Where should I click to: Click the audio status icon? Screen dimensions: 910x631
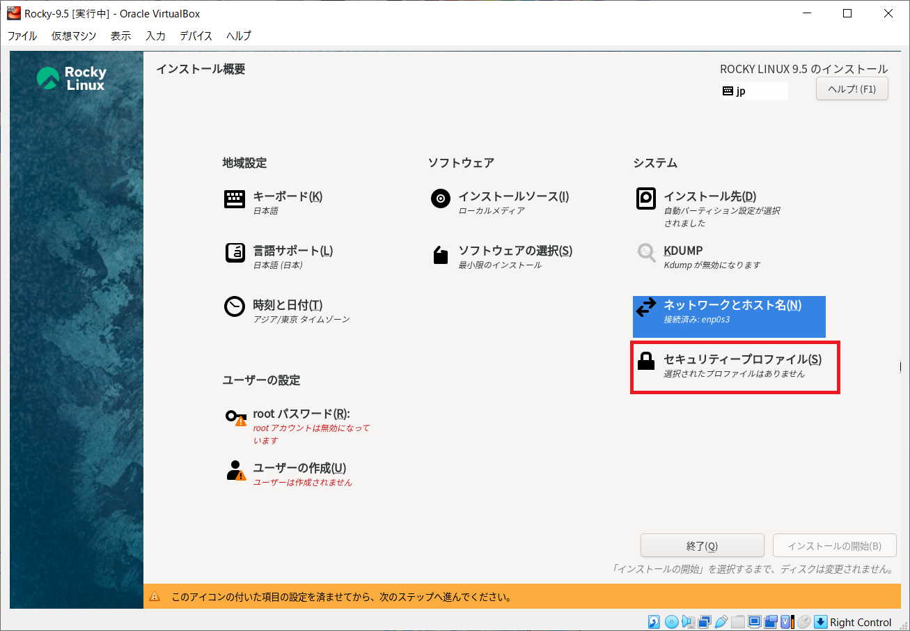tap(688, 622)
